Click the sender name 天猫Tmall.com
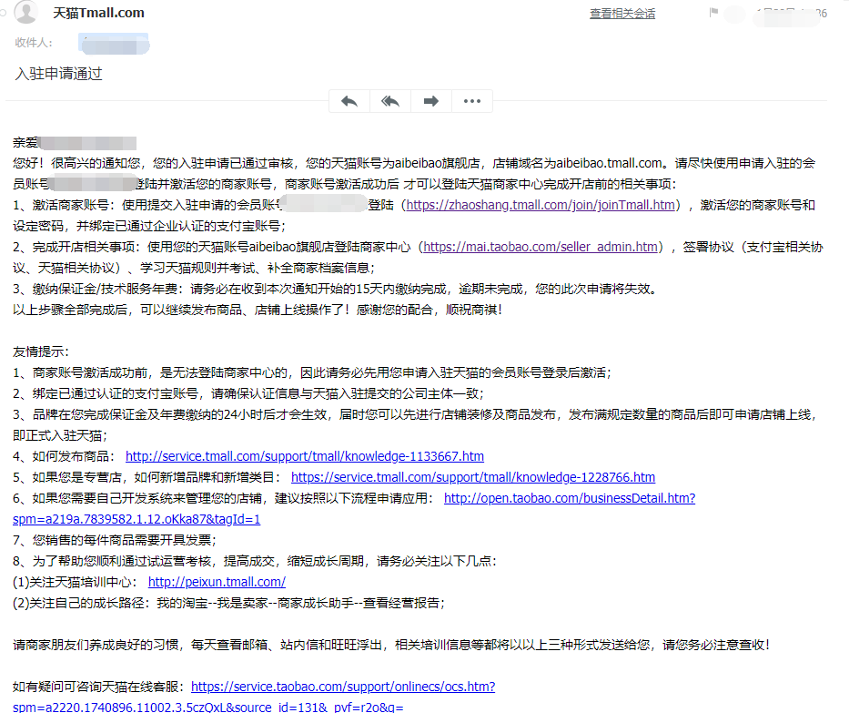 point(98,13)
